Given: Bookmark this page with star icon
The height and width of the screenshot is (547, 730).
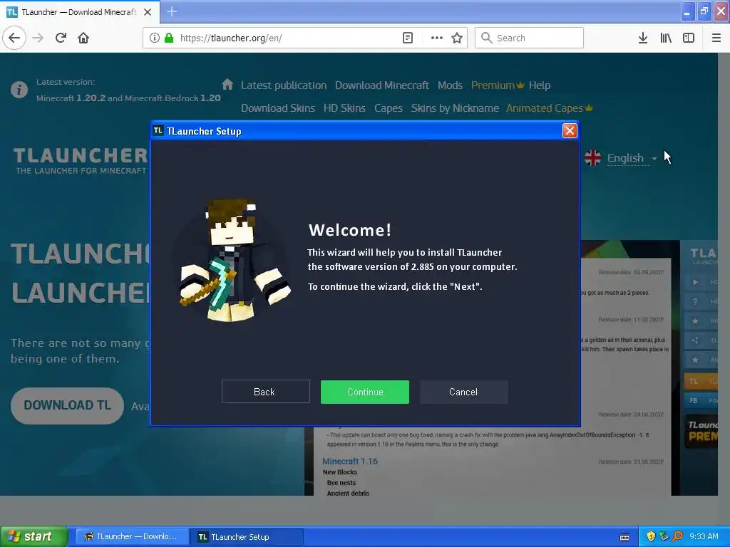Looking at the screenshot, I should tap(457, 38).
